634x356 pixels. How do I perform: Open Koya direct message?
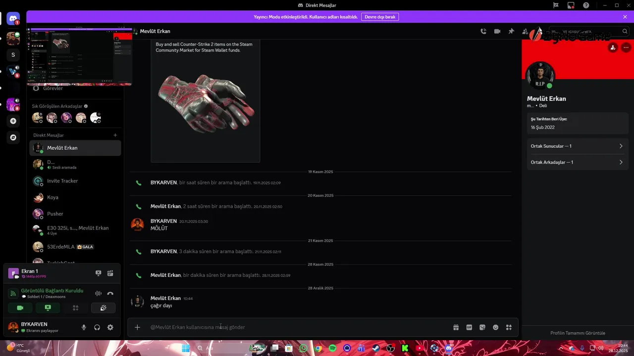click(x=75, y=197)
